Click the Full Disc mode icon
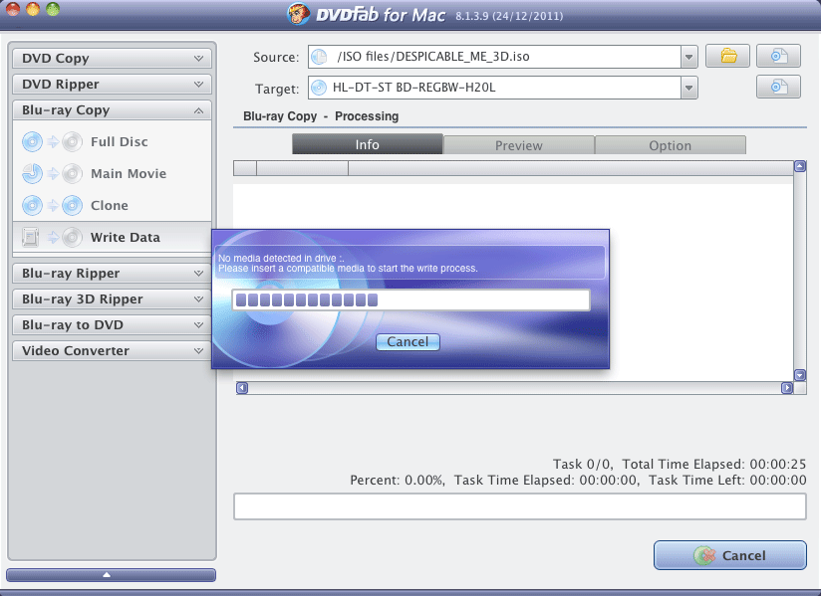The height and width of the screenshot is (596, 821). coord(51,142)
